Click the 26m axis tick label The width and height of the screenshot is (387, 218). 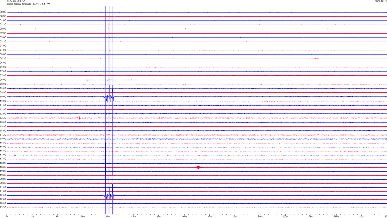pyautogui.click(x=336, y=216)
